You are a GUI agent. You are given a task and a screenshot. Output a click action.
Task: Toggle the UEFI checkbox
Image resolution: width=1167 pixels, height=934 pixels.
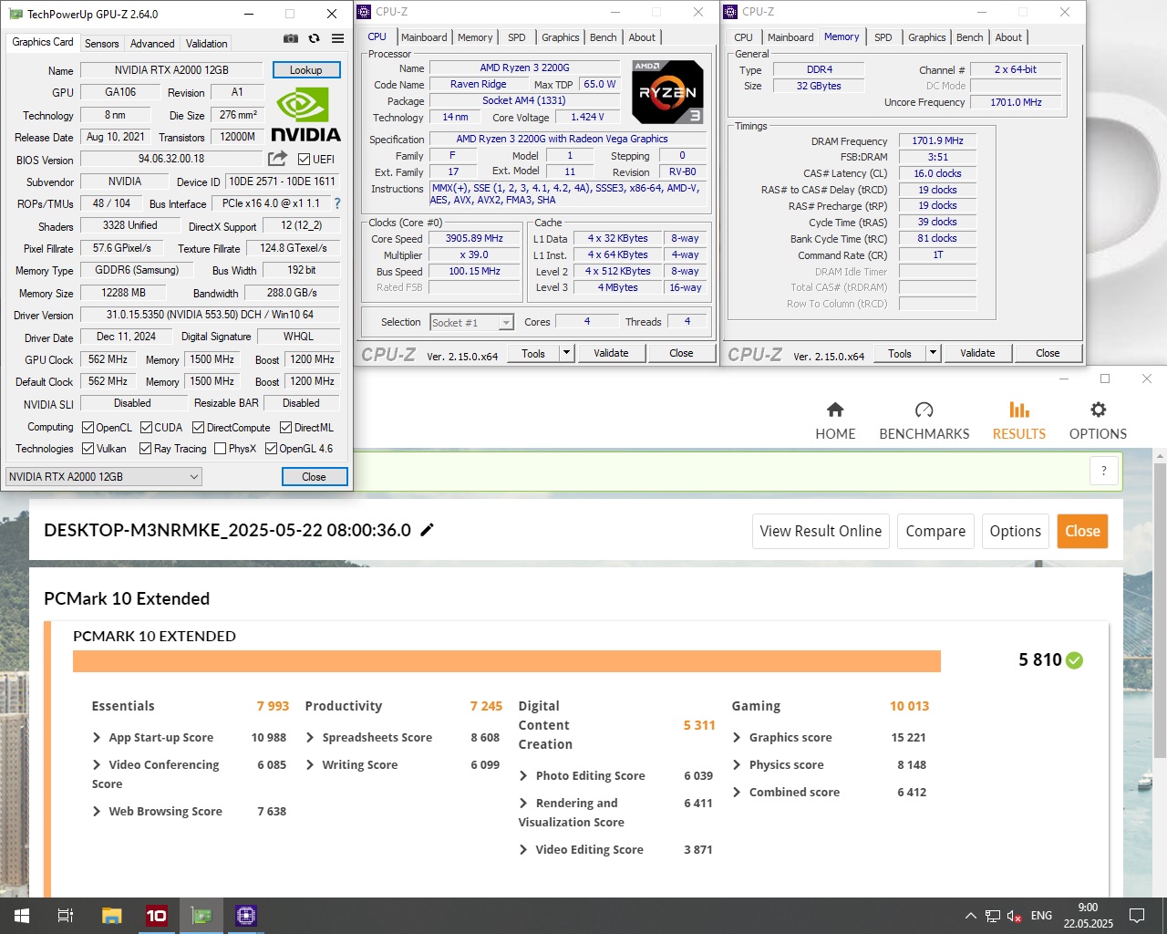[x=305, y=159]
